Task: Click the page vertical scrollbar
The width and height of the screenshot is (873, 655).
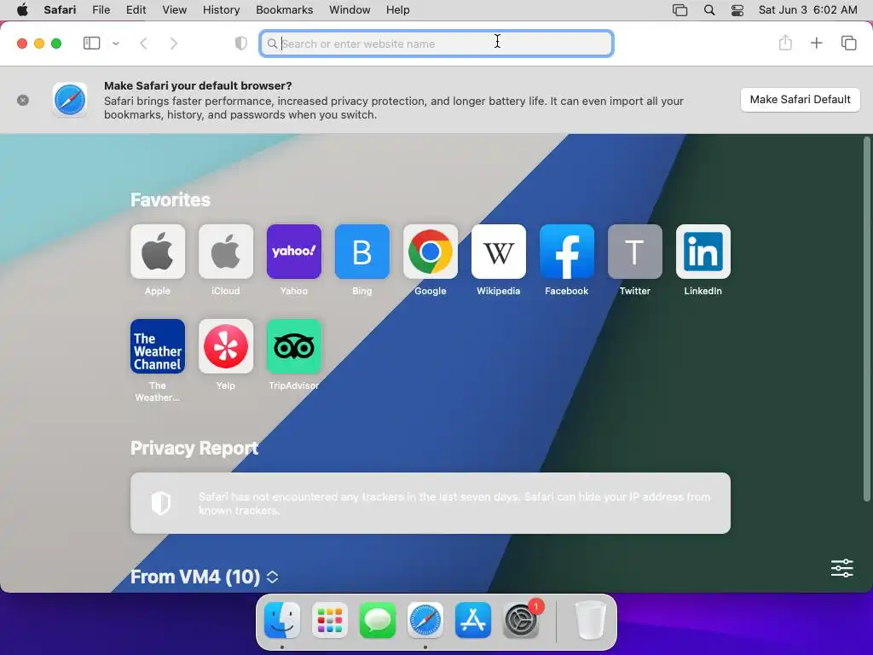Action: click(x=866, y=319)
